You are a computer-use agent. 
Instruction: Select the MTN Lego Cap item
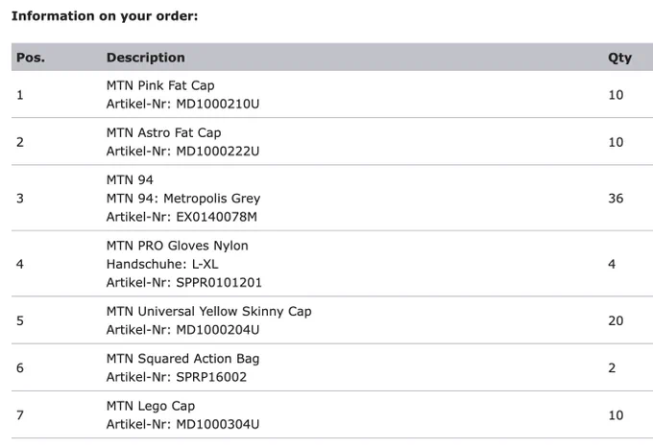pyautogui.click(x=151, y=406)
